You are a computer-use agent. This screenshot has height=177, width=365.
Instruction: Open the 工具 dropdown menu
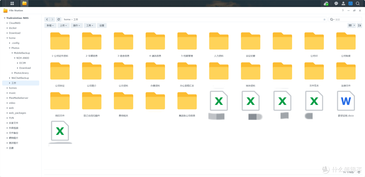90,26
